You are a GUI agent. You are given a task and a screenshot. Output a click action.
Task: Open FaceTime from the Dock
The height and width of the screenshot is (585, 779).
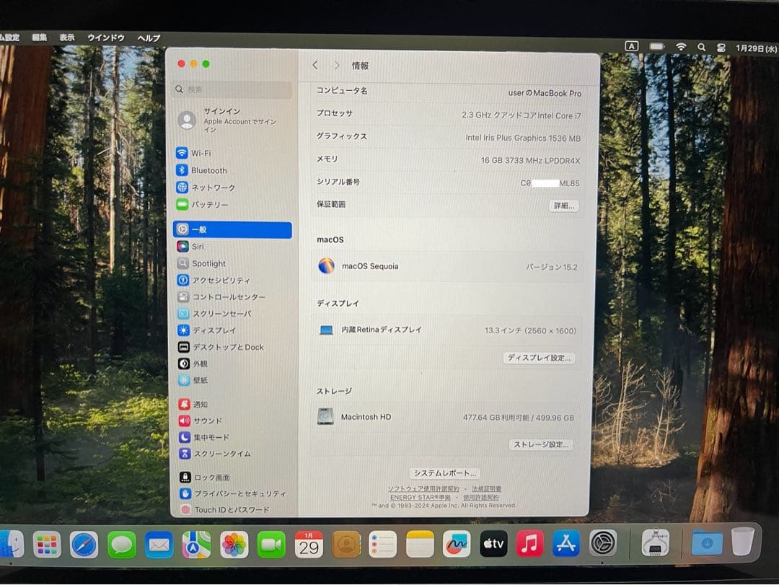tap(271, 545)
